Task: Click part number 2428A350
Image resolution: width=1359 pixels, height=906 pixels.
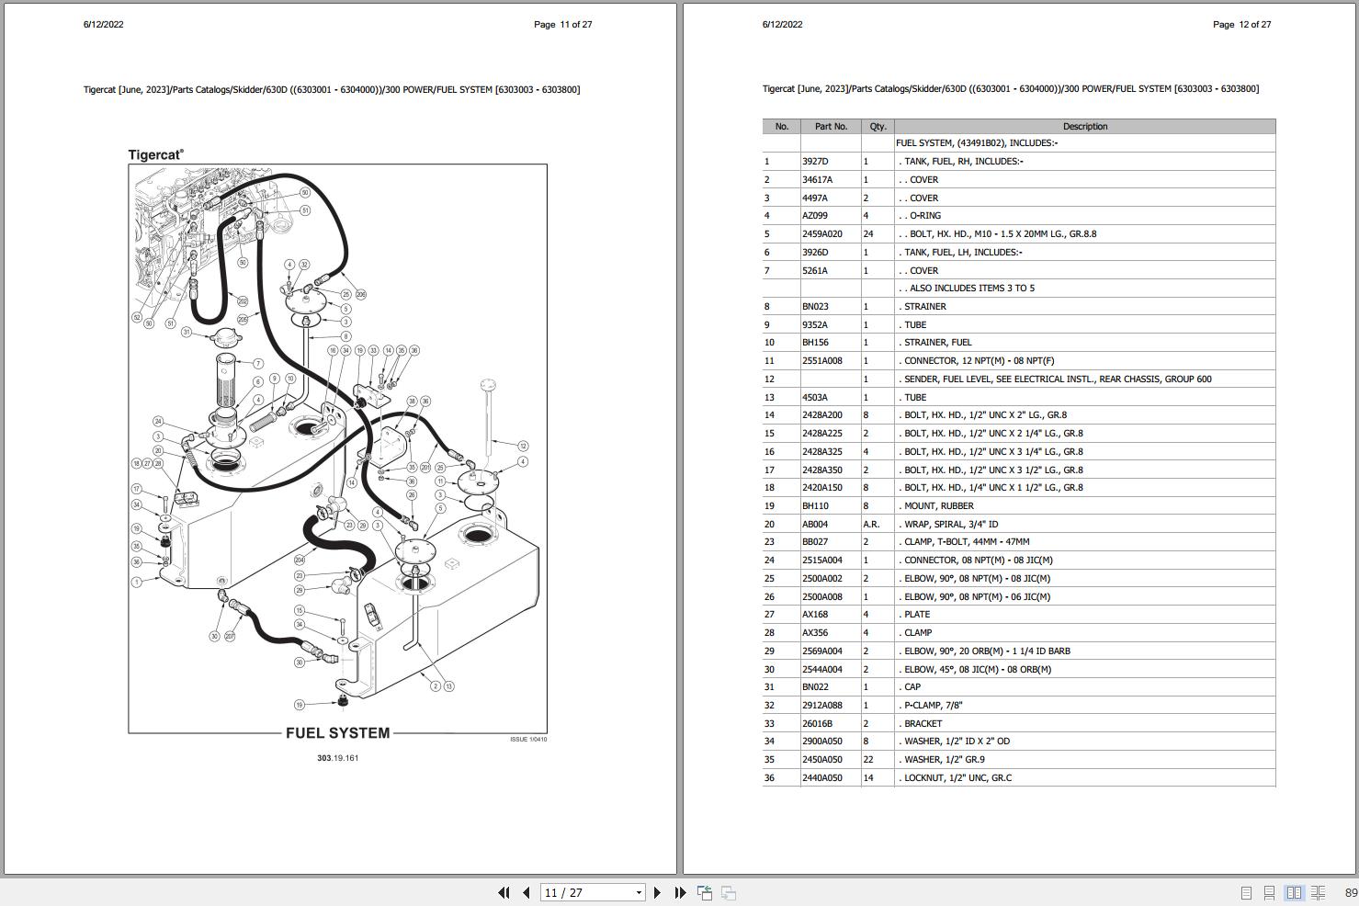Action: point(822,470)
